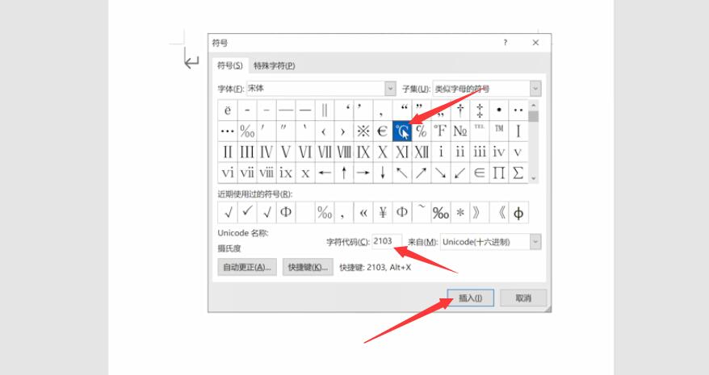Pick the northeast arrow ↗ symbol
Screen dimensions: 709x375
pyautogui.click(x=422, y=173)
